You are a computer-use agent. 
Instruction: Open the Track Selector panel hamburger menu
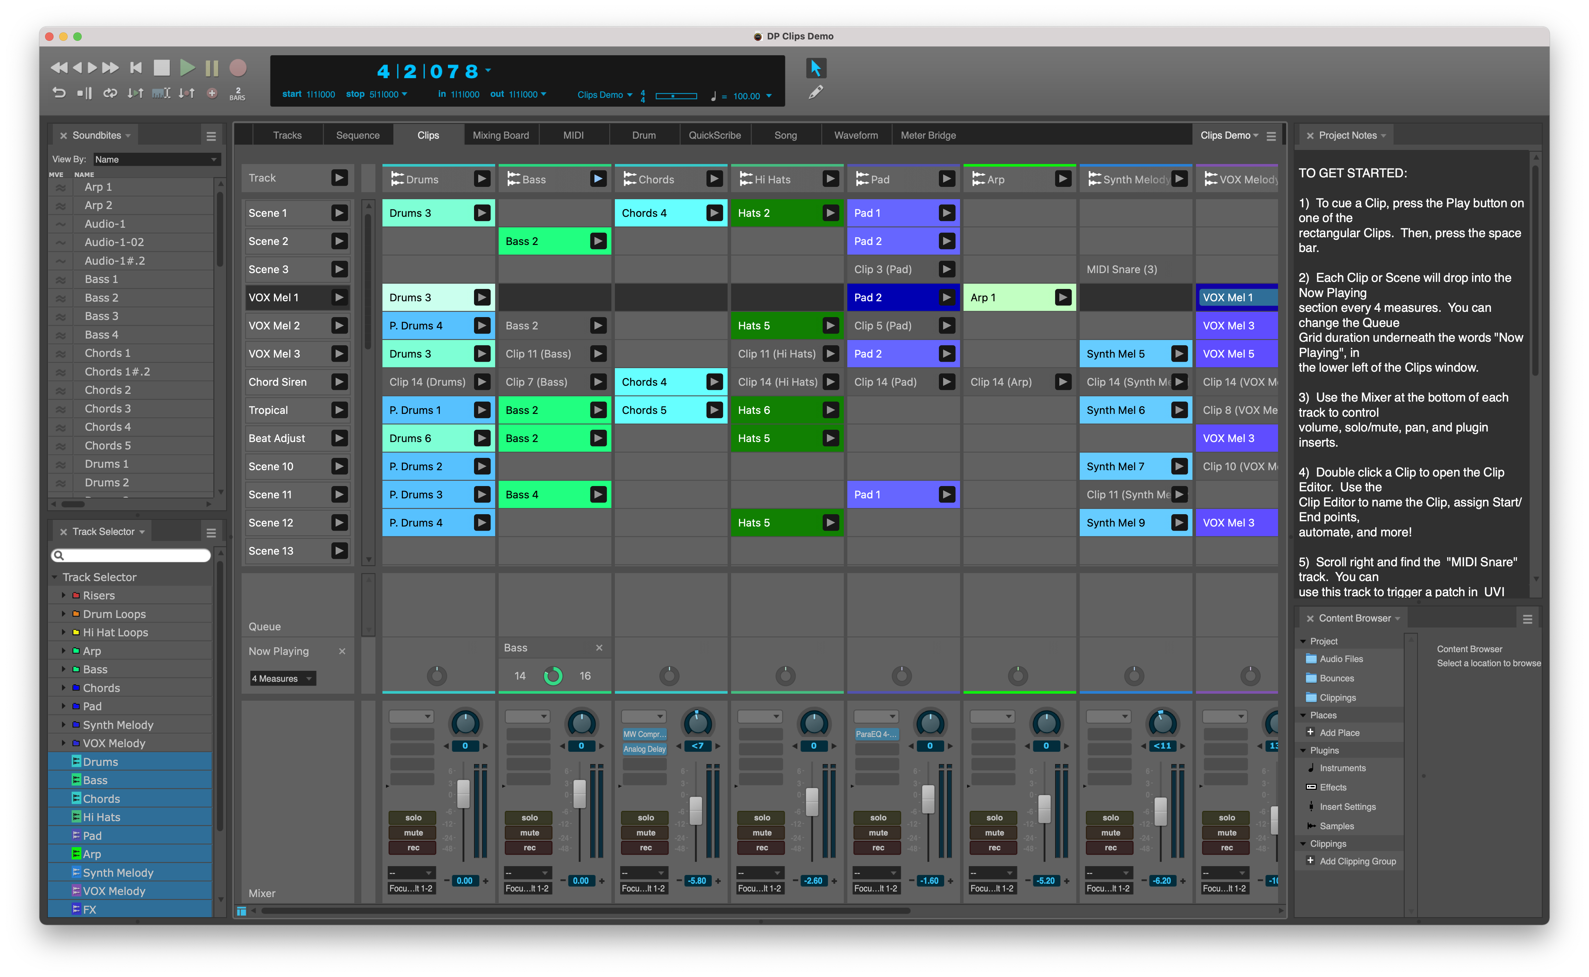pos(211,532)
